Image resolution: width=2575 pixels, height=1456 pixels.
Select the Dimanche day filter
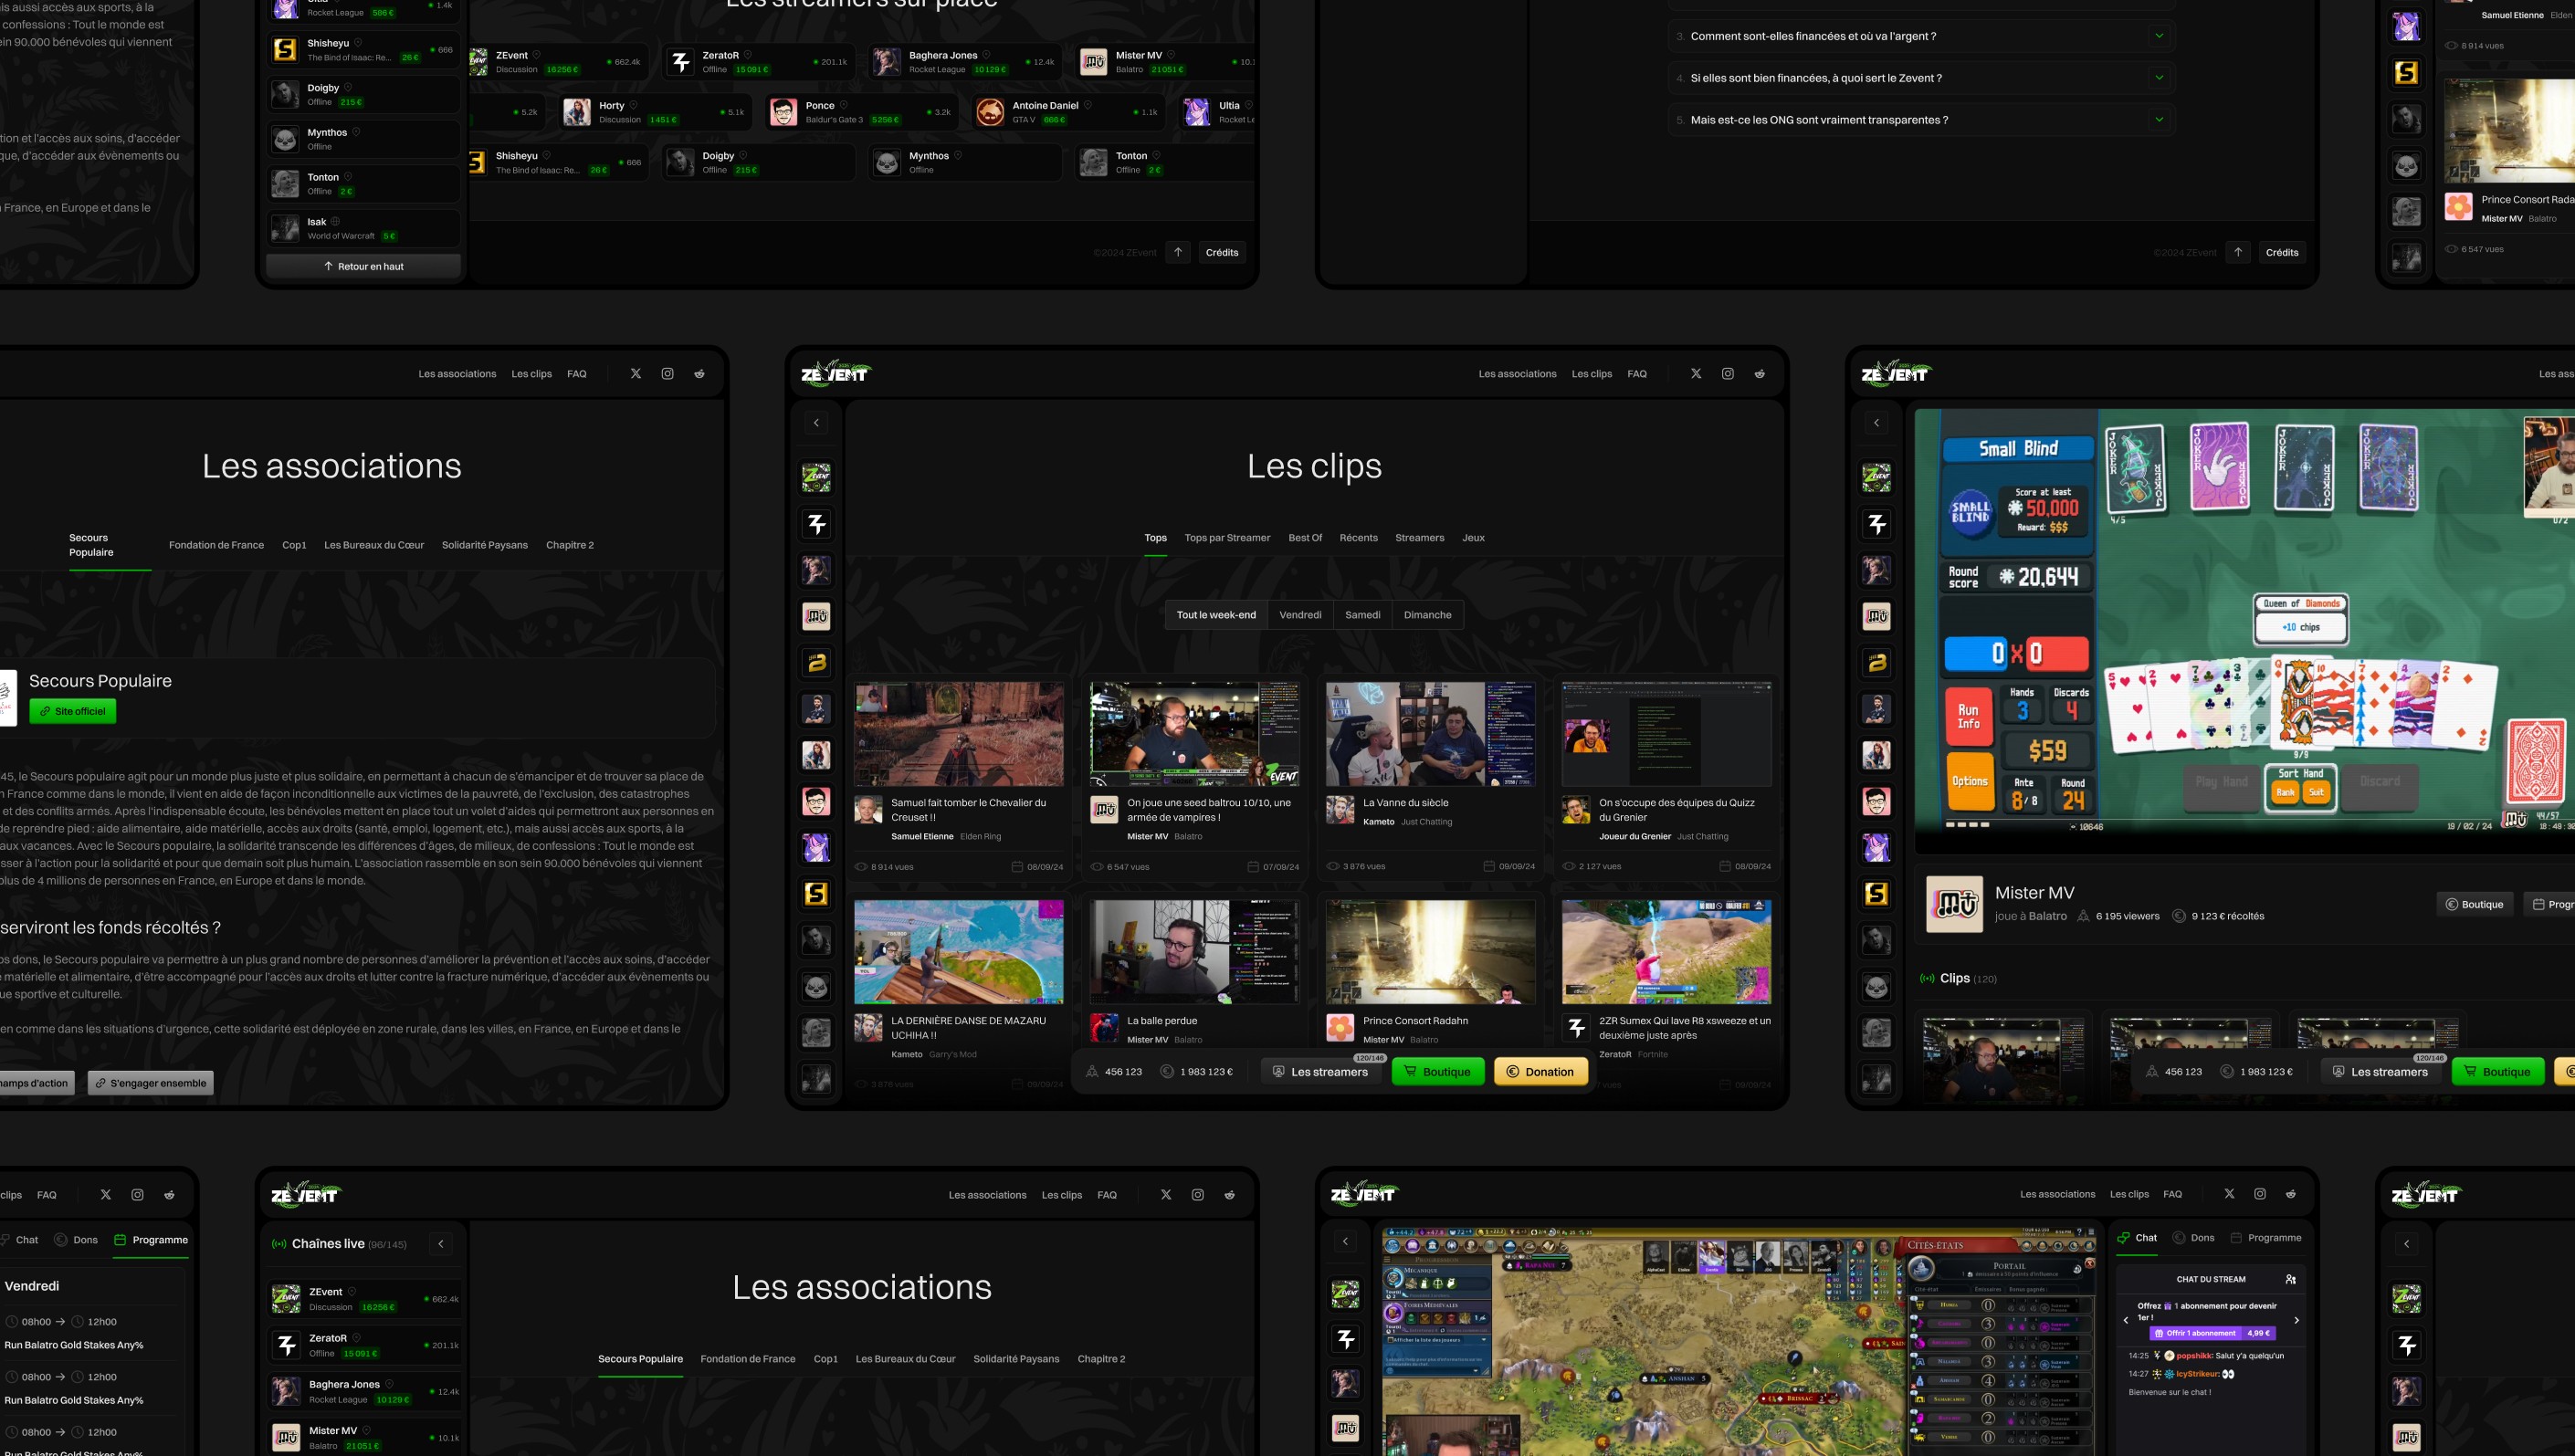[1427, 615]
